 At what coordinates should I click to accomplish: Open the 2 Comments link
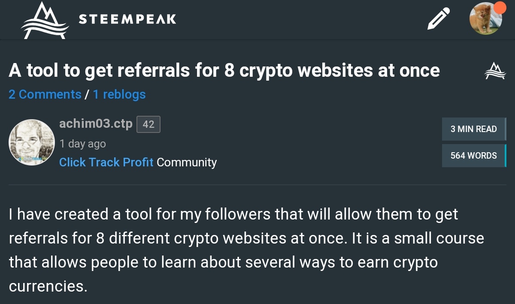pyautogui.click(x=45, y=94)
